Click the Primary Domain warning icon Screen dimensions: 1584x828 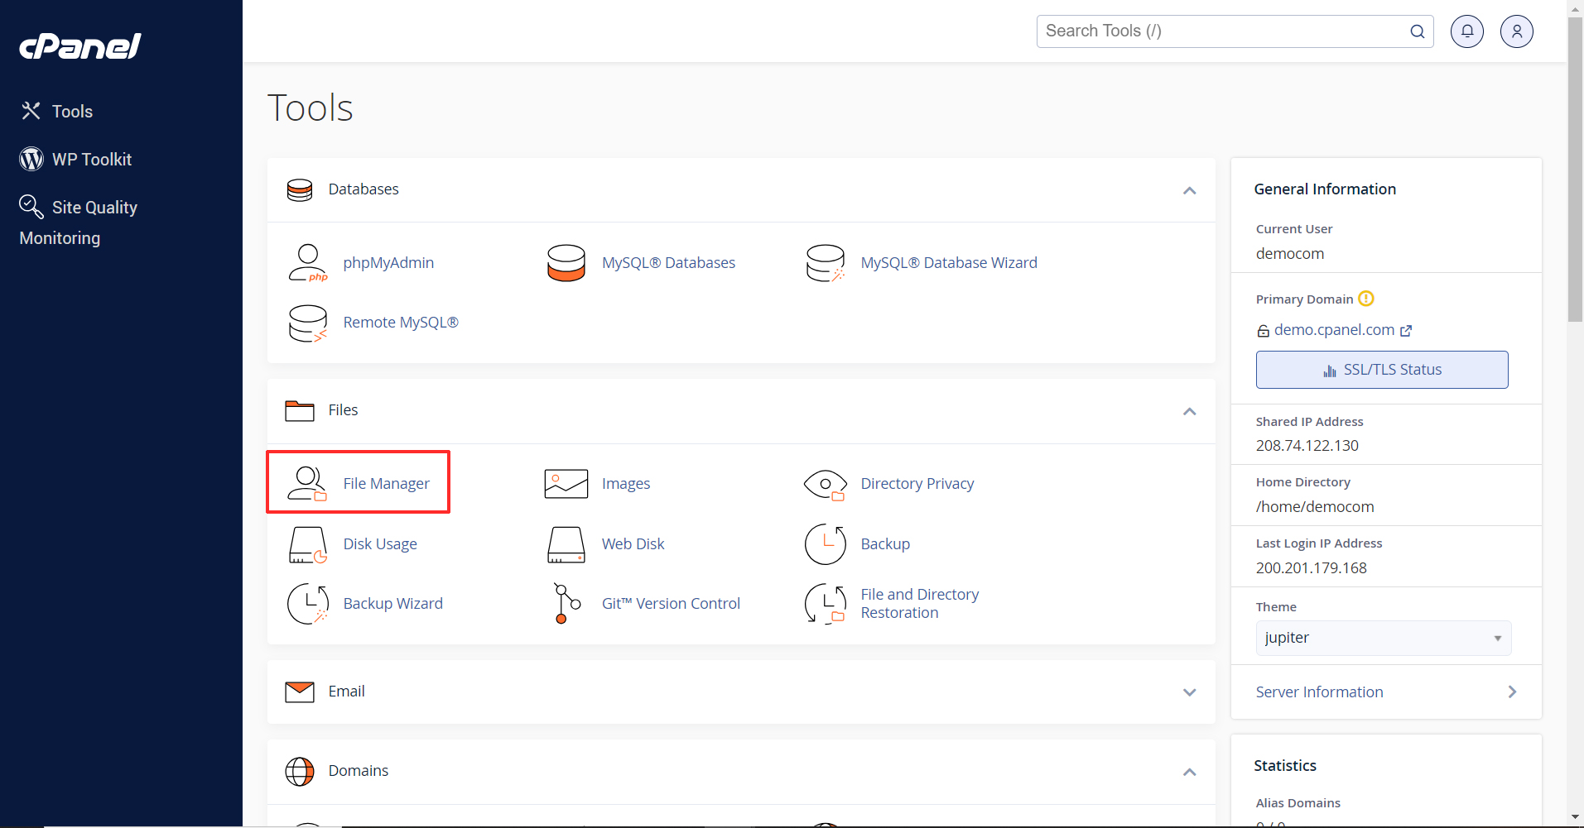(x=1366, y=299)
